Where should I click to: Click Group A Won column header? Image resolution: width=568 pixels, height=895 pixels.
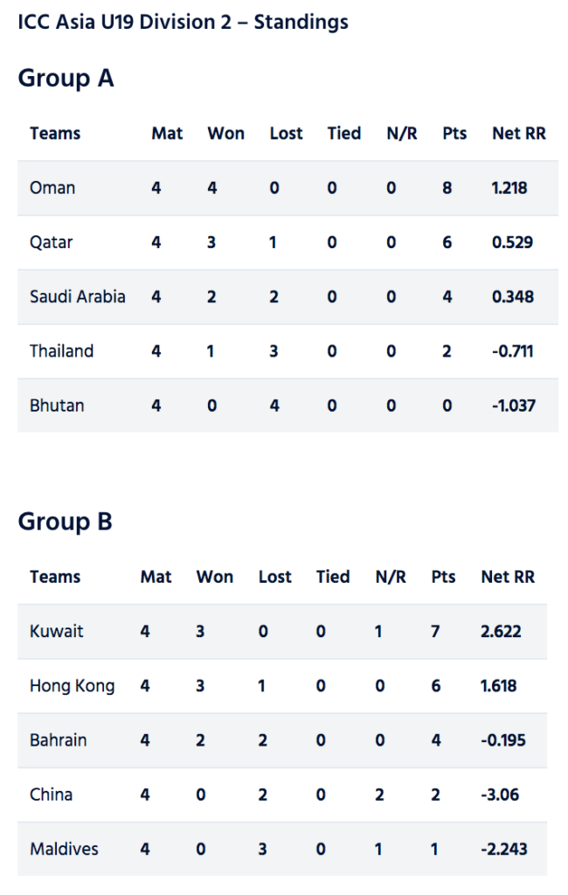point(226,134)
